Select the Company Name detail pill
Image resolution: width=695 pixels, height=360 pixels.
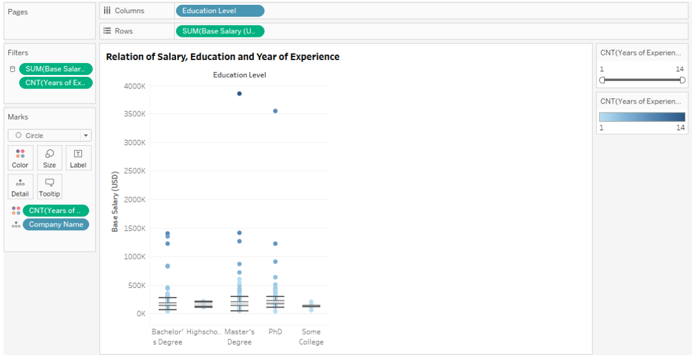56,224
